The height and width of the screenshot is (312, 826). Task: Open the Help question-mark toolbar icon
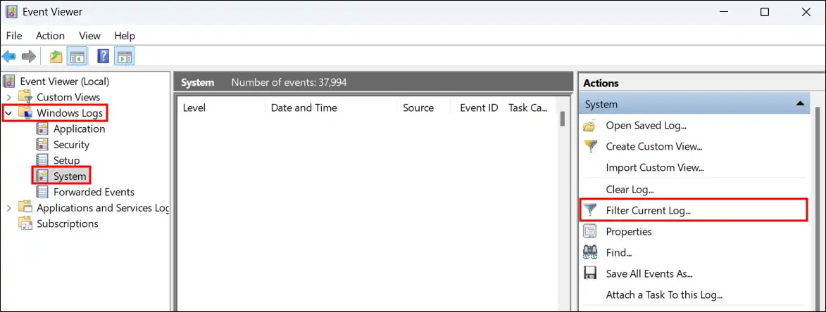pyautogui.click(x=104, y=57)
